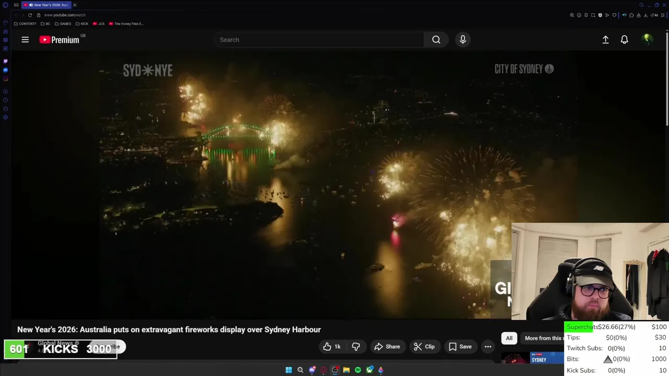
Task: Open the three-dot more actions menu
Action: 488,347
